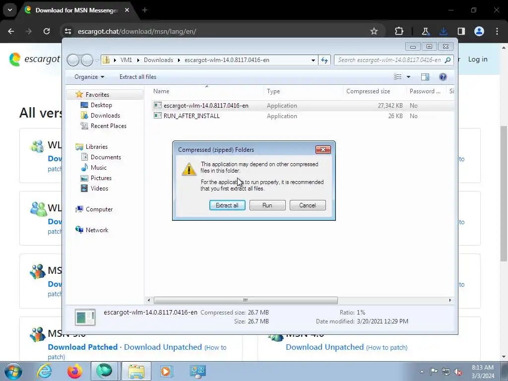This screenshot has height=381, width=508.
Task: Open Libraries in navigation pane
Action: (97, 147)
